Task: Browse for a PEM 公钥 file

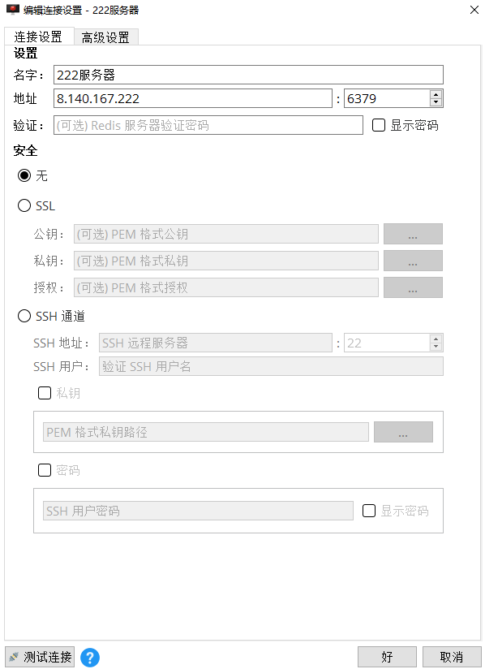Action: click(413, 234)
